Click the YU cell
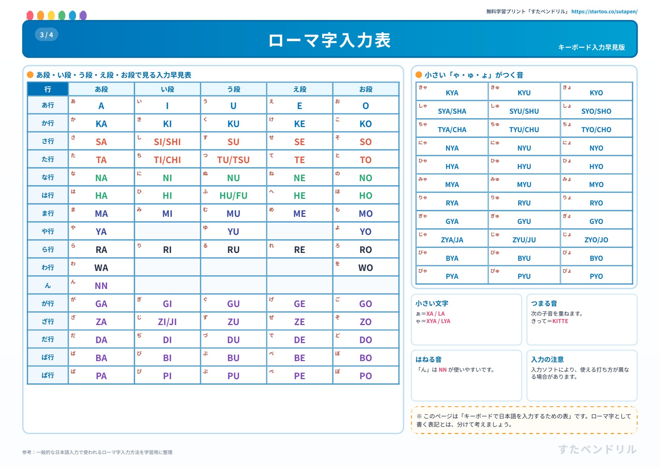This screenshot has height=467, width=660. tap(234, 231)
